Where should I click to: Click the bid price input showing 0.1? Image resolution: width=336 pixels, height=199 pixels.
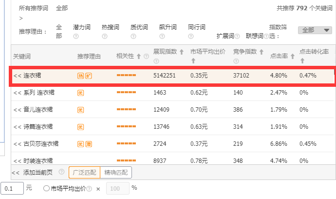[x=12, y=188]
